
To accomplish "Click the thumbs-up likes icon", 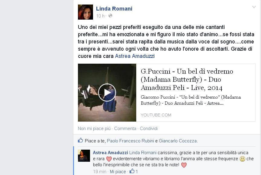I will pyautogui.click(x=80, y=140).
